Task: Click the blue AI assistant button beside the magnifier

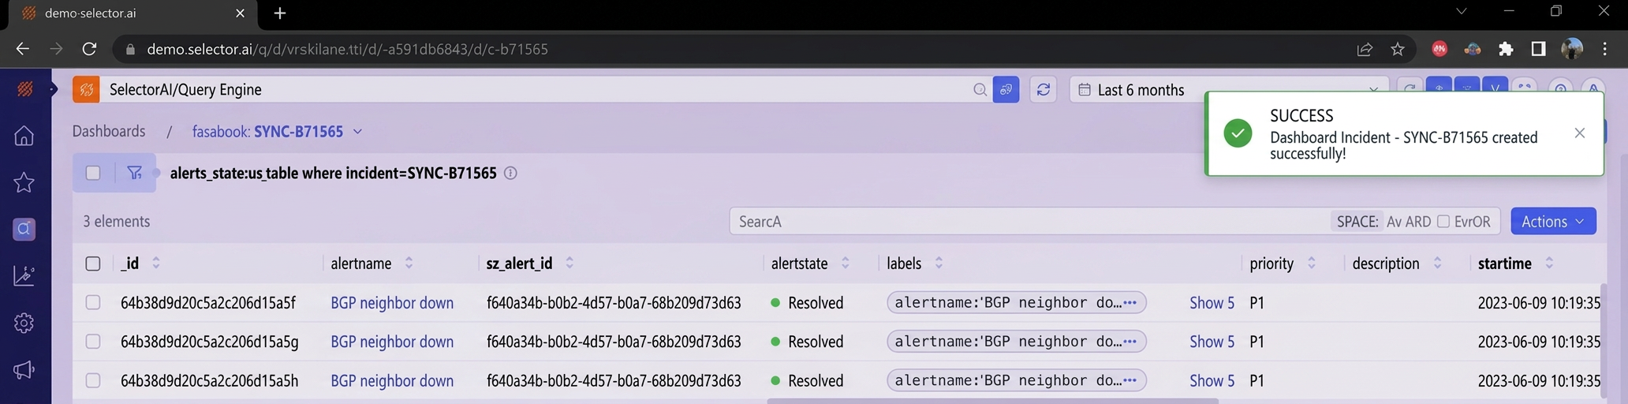Action: 1006,90
